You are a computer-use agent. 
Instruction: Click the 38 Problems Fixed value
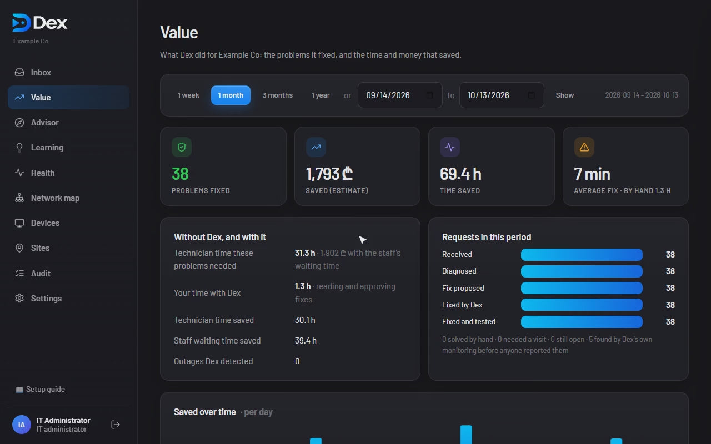click(180, 174)
